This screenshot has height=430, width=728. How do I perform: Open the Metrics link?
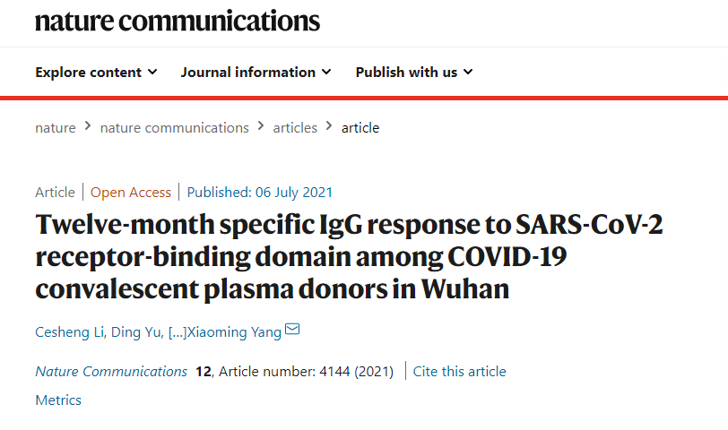58,400
